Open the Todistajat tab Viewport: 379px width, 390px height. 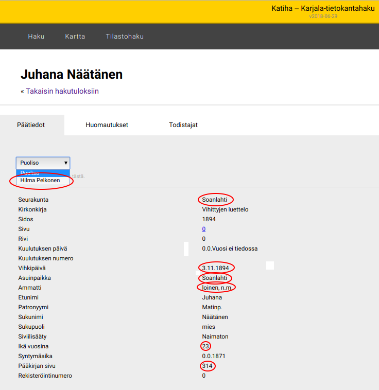[x=183, y=125]
